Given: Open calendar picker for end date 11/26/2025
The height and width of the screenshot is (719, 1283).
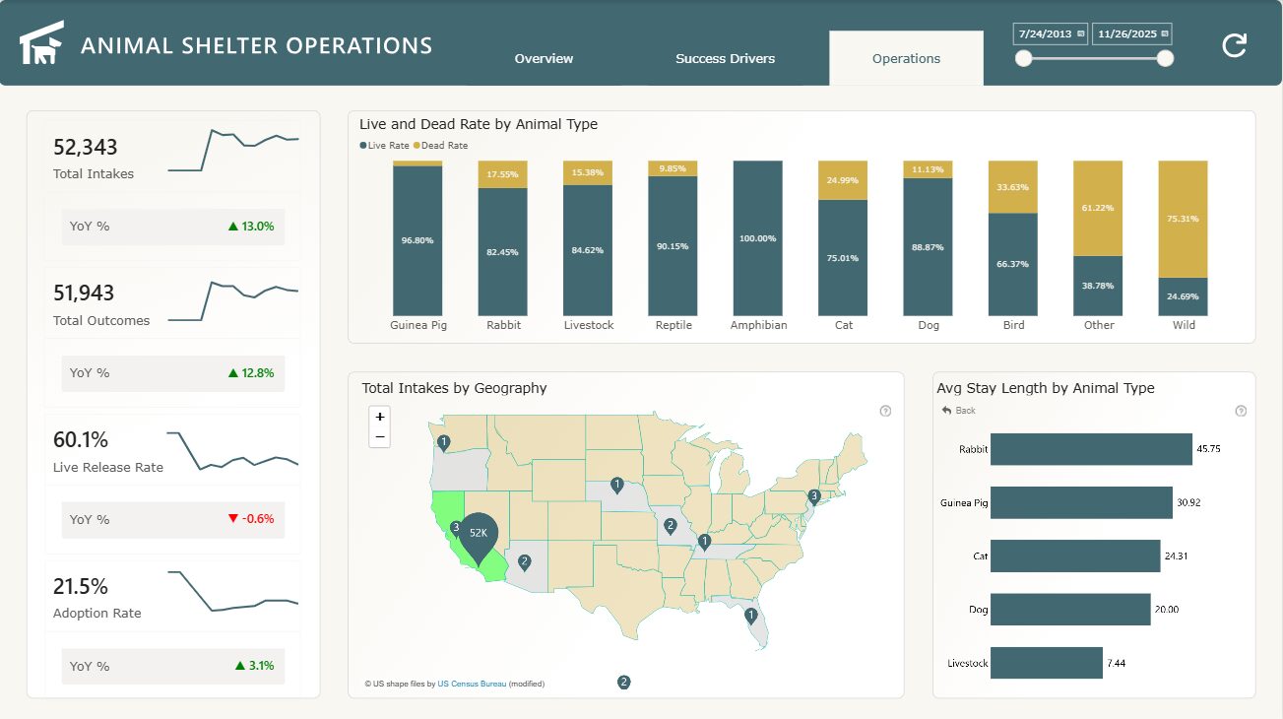Looking at the screenshot, I should [1165, 33].
